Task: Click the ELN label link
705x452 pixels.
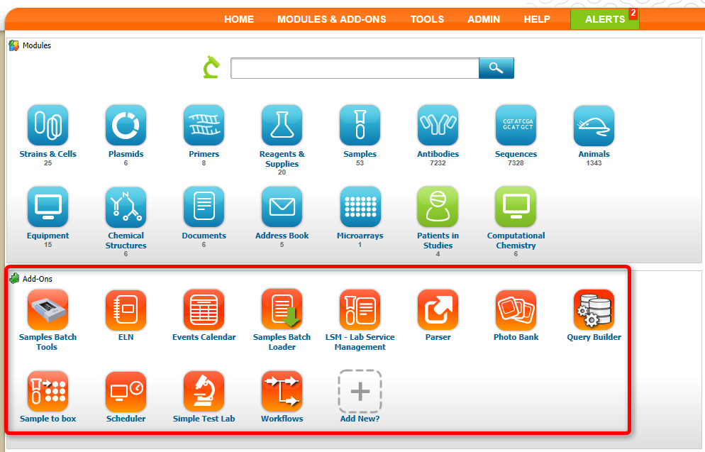Action: 126,337
